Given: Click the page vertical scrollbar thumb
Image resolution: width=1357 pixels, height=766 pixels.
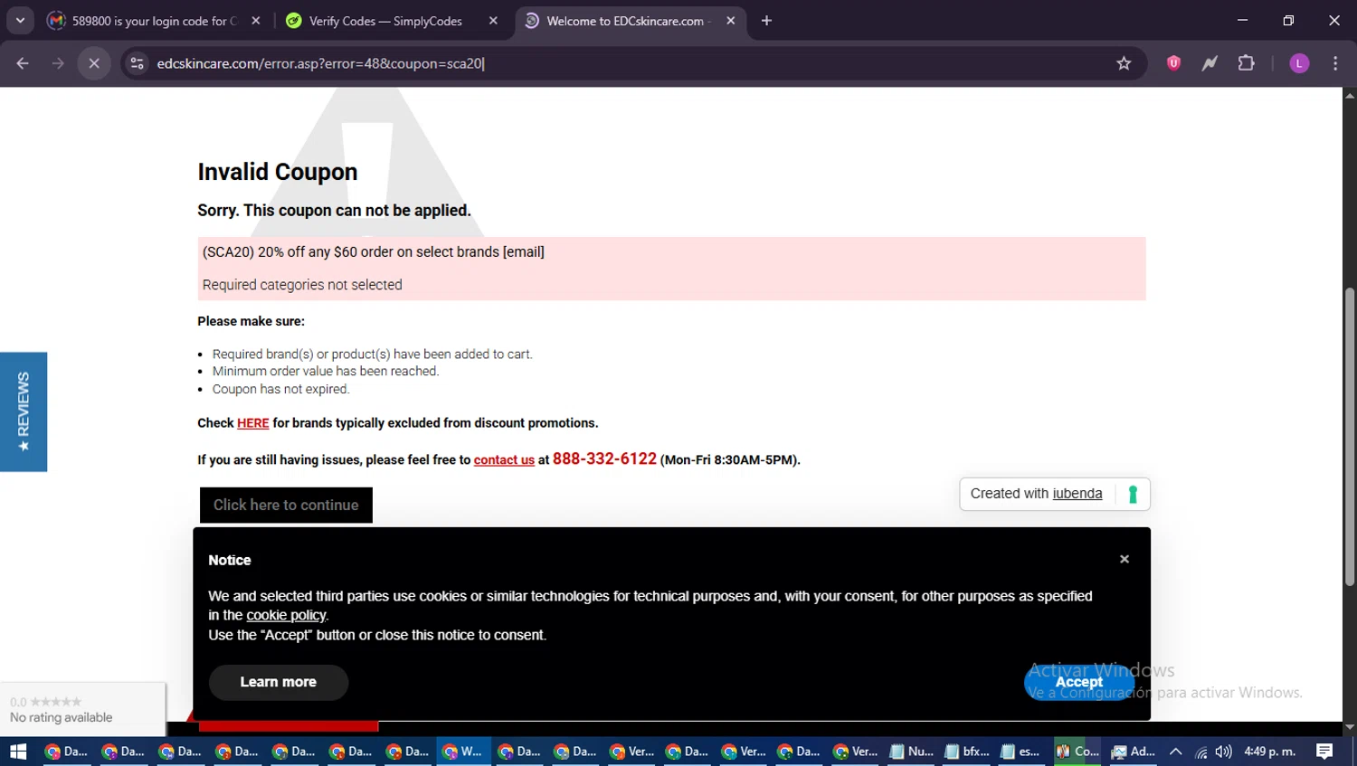Looking at the screenshot, I should [1350, 436].
